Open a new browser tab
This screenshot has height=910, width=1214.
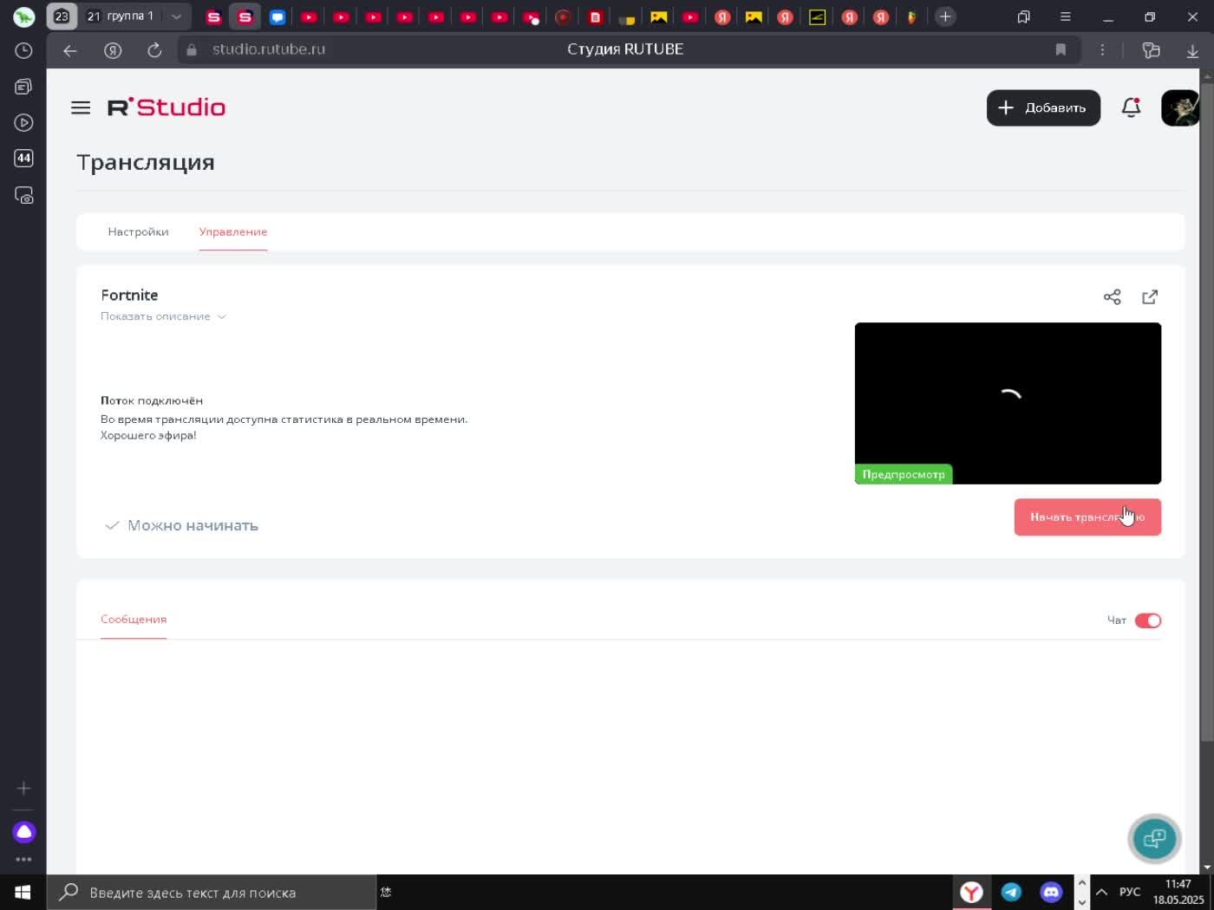pyautogui.click(x=945, y=16)
